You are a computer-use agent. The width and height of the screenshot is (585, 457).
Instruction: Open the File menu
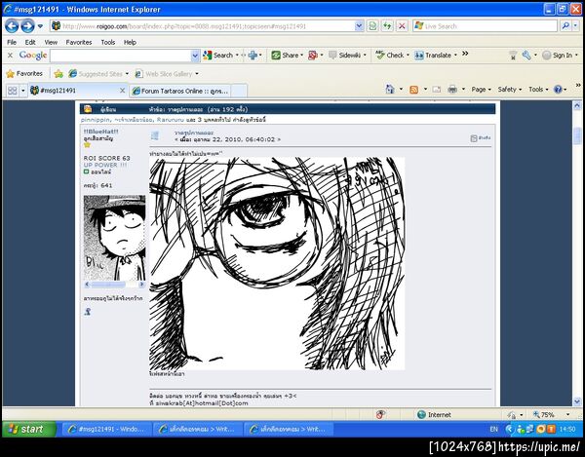point(12,42)
